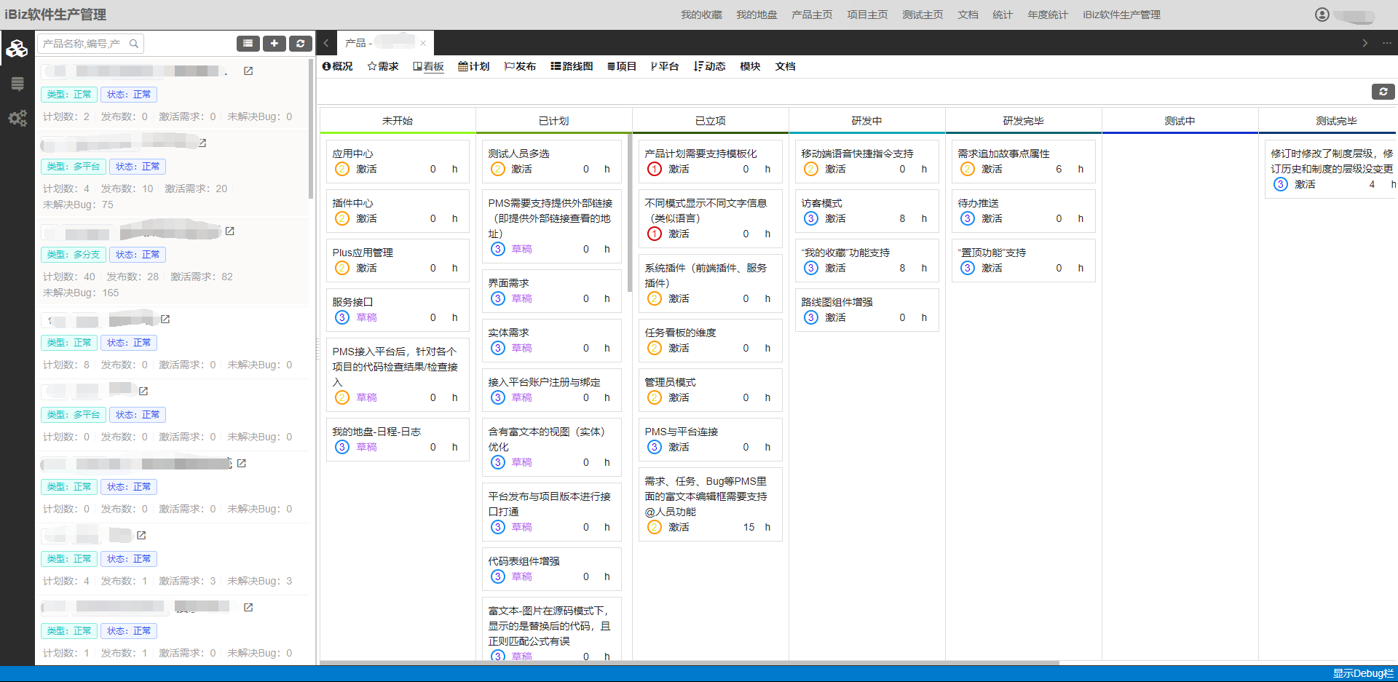This screenshot has width=1398, height=682.
Task: Open the "置顶功能"支持 card
Action: [x=1023, y=261]
